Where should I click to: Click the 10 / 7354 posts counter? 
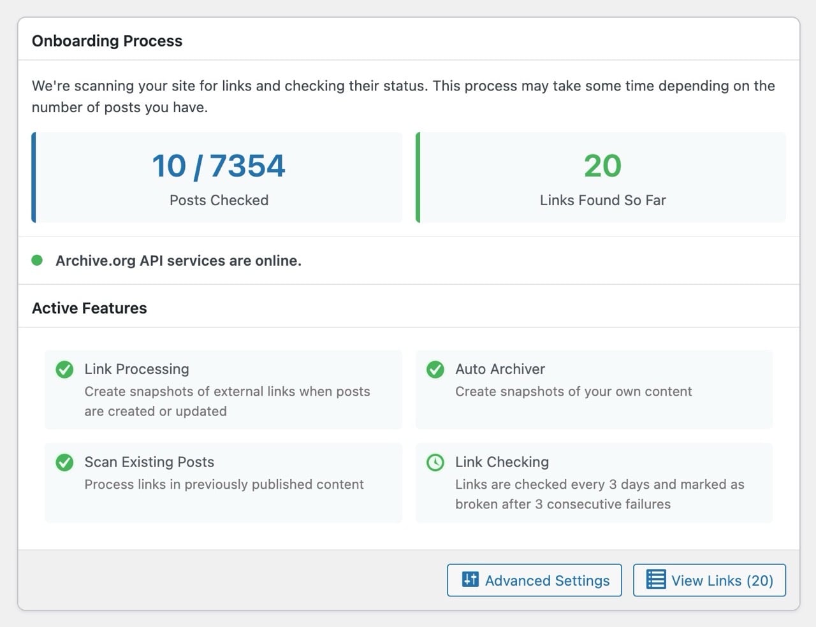(x=219, y=166)
